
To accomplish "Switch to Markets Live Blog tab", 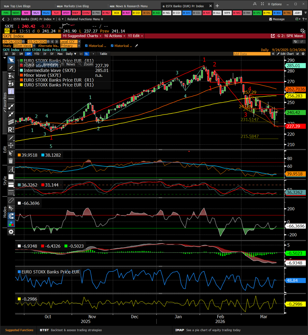I will click(x=73, y=6).
